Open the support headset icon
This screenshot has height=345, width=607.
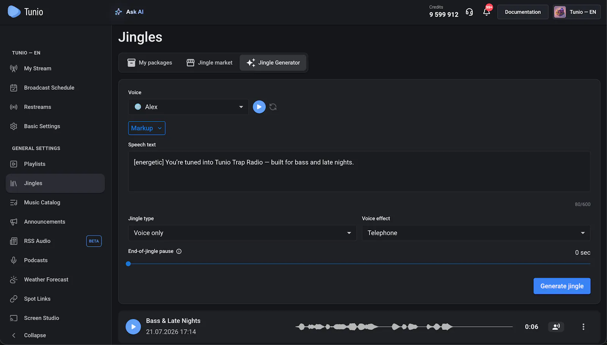click(469, 12)
